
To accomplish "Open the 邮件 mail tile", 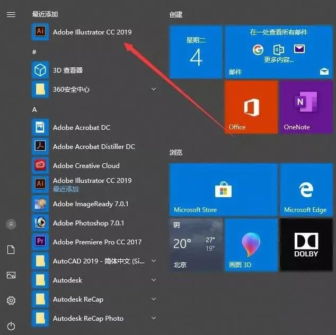I will click(279, 52).
